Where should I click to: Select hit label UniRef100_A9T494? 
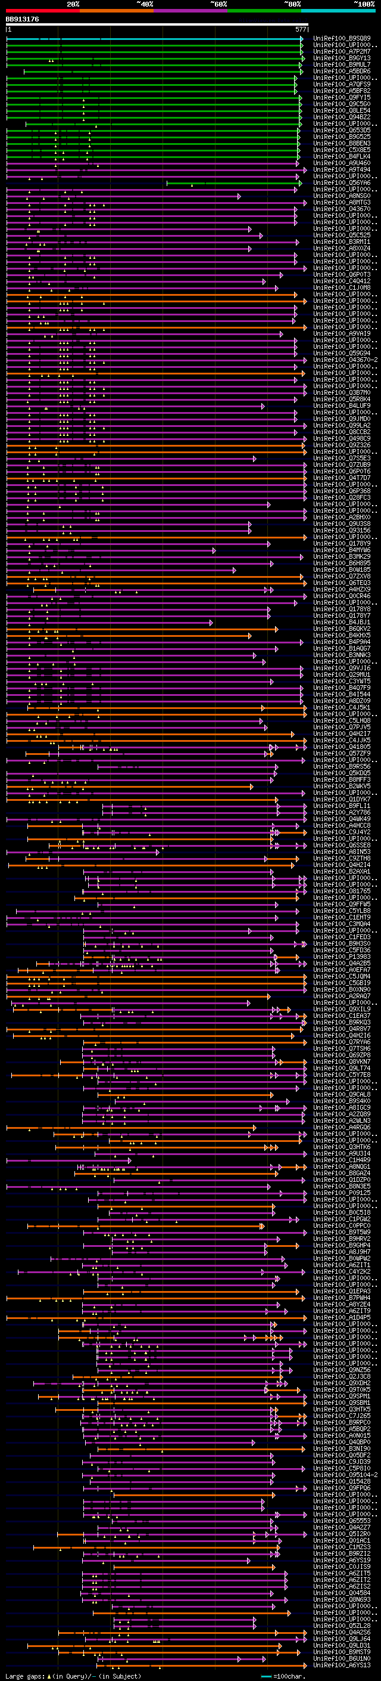(x=342, y=171)
